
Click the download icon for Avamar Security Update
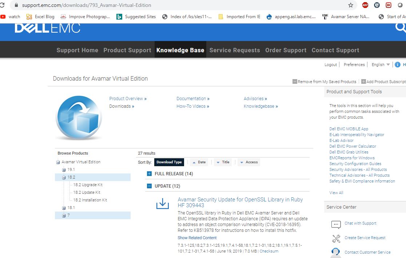coord(162,204)
